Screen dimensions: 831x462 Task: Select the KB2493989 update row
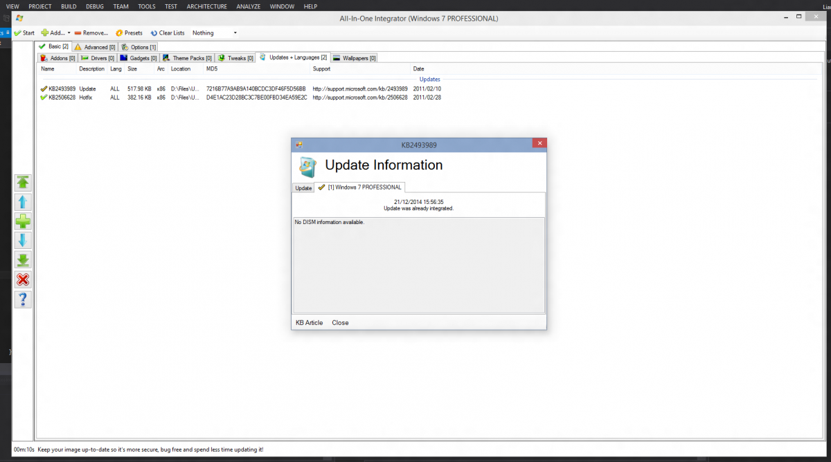coord(241,89)
